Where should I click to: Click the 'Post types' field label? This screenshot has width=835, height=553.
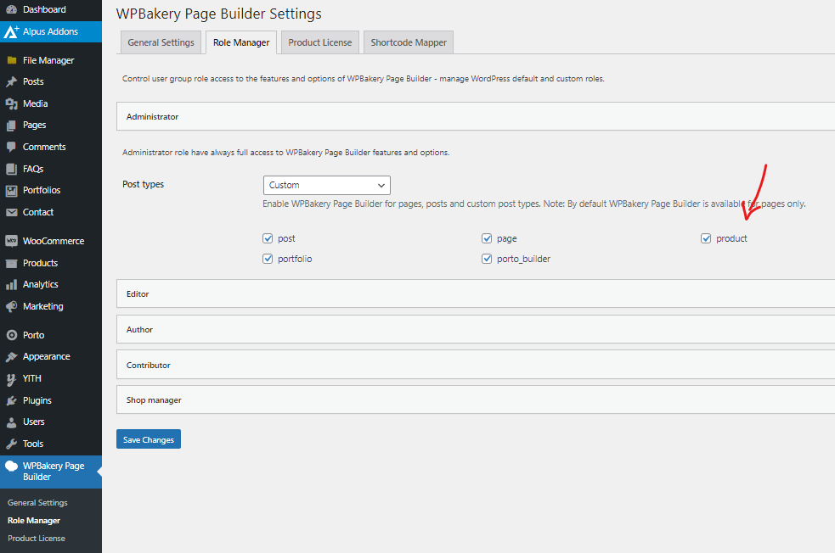pos(144,185)
